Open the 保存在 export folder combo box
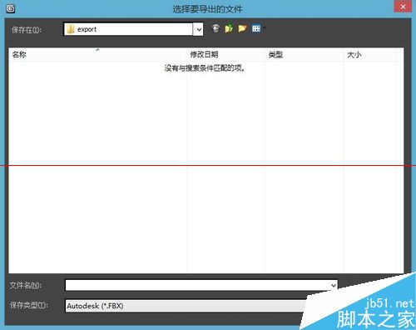The image size is (416, 330). (133, 29)
